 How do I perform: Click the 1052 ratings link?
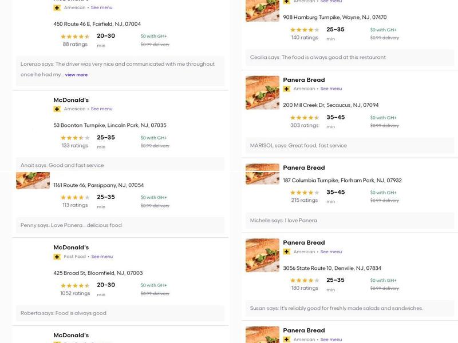75,292
